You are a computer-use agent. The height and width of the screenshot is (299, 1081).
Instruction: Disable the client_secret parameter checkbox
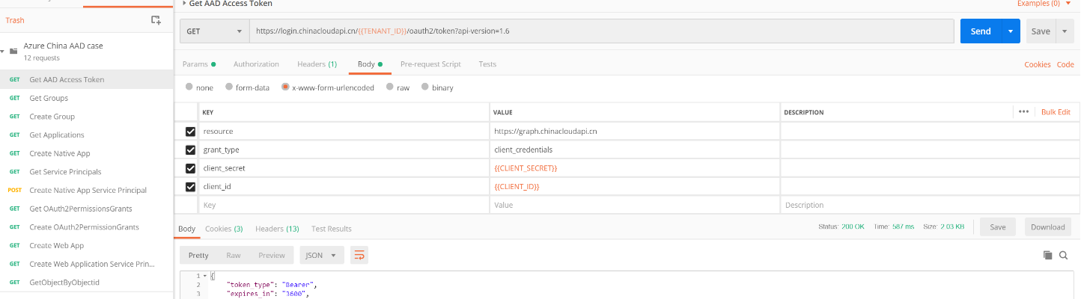(190, 168)
